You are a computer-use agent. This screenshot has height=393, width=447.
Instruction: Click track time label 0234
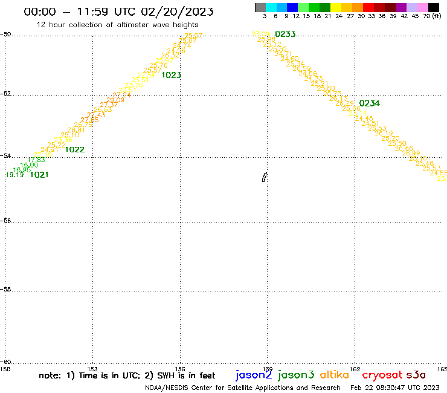pos(370,103)
